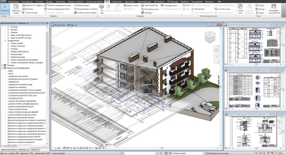Viewport: 286px width, 155px height.
Task: Open Легенды dropdown
Action: click(x=147, y=13)
